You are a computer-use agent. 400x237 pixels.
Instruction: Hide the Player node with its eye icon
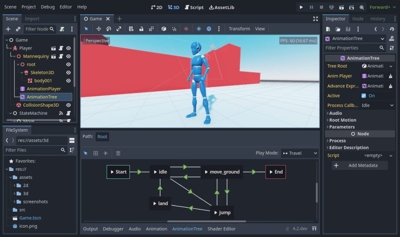pos(68,48)
